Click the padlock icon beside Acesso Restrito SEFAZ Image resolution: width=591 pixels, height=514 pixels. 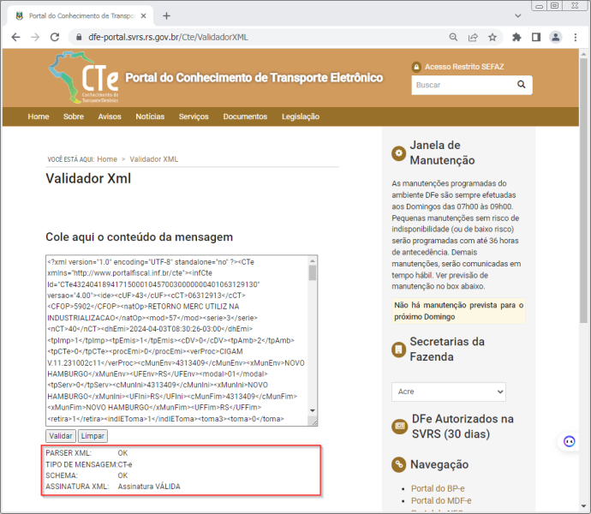(416, 67)
